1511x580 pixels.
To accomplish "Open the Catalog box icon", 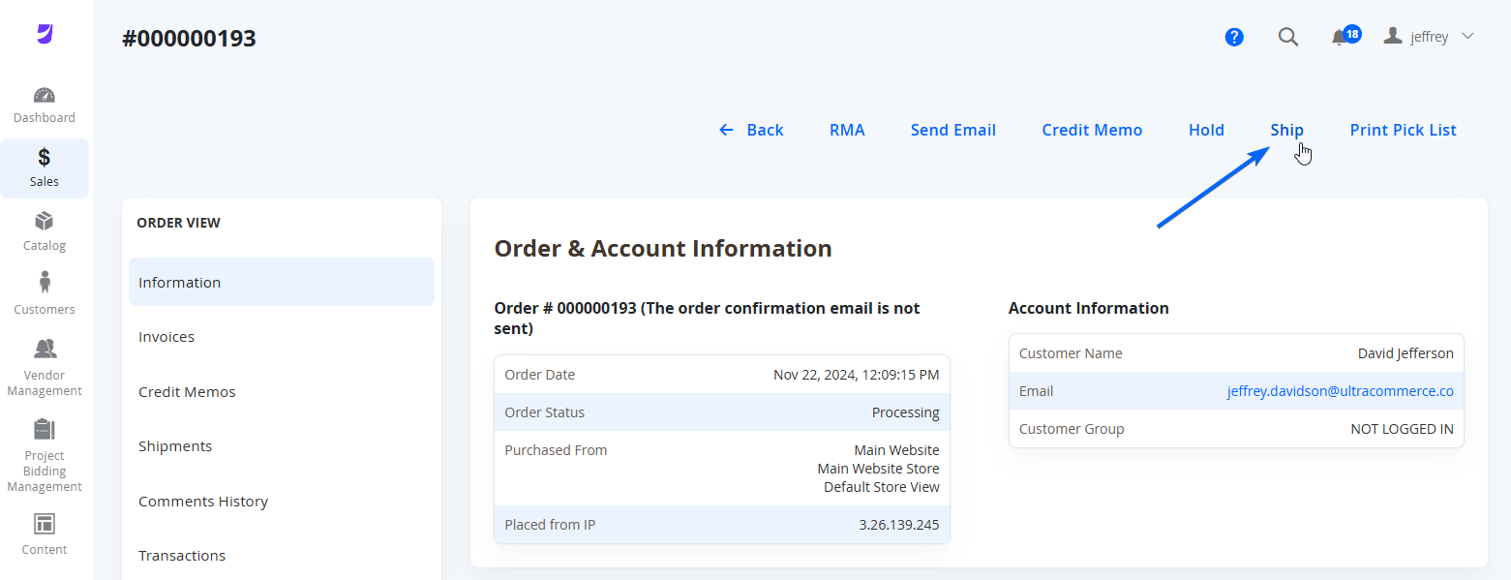I will click(45, 221).
